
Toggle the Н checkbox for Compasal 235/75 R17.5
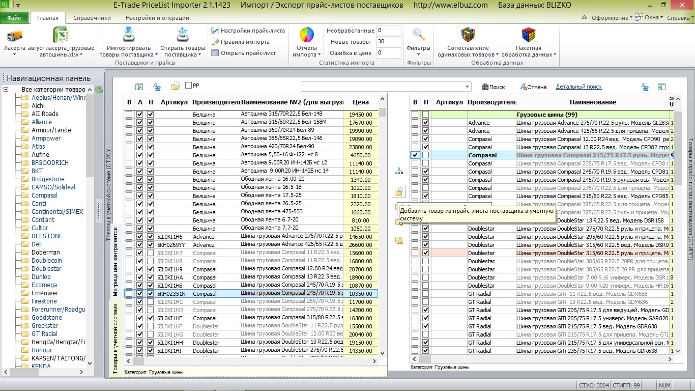pyautogui.click(x=425, y=163)
